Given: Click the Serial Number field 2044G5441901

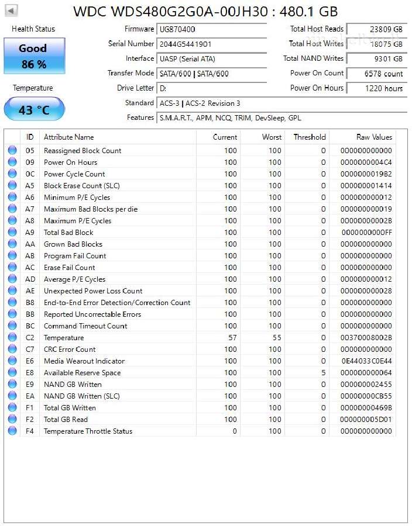Looking at the screenshot, I should 211,44.
